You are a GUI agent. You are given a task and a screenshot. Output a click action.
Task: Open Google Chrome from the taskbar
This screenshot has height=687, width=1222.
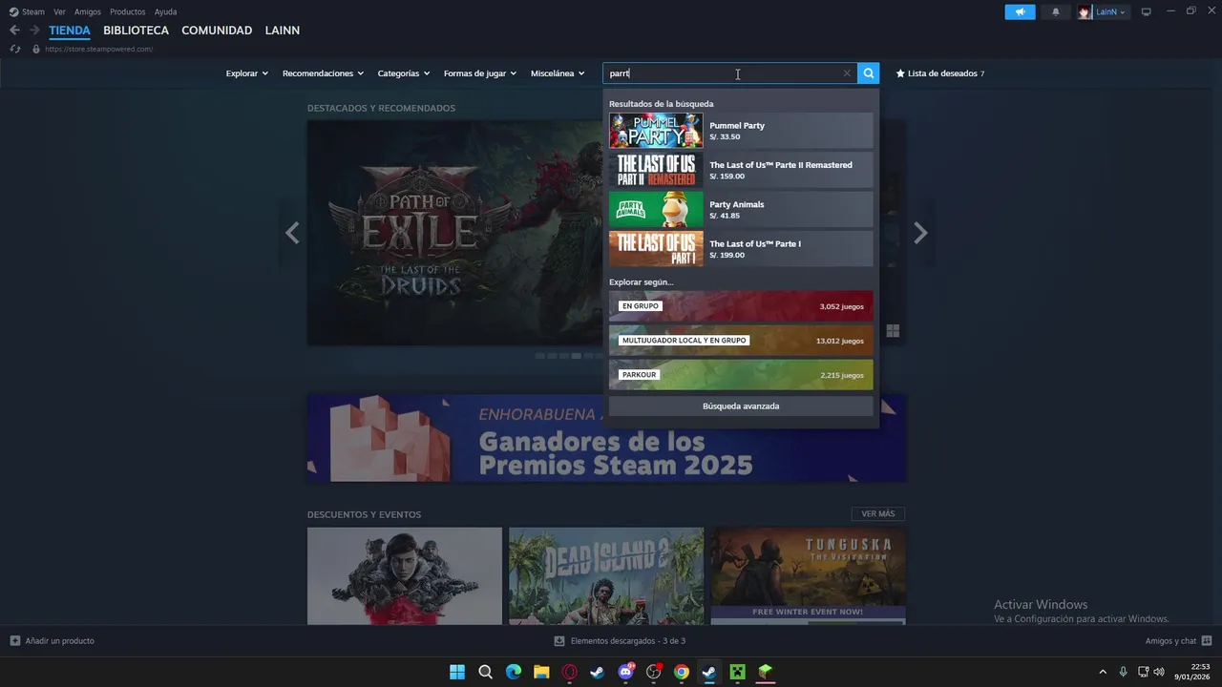(x=682, y=672)
